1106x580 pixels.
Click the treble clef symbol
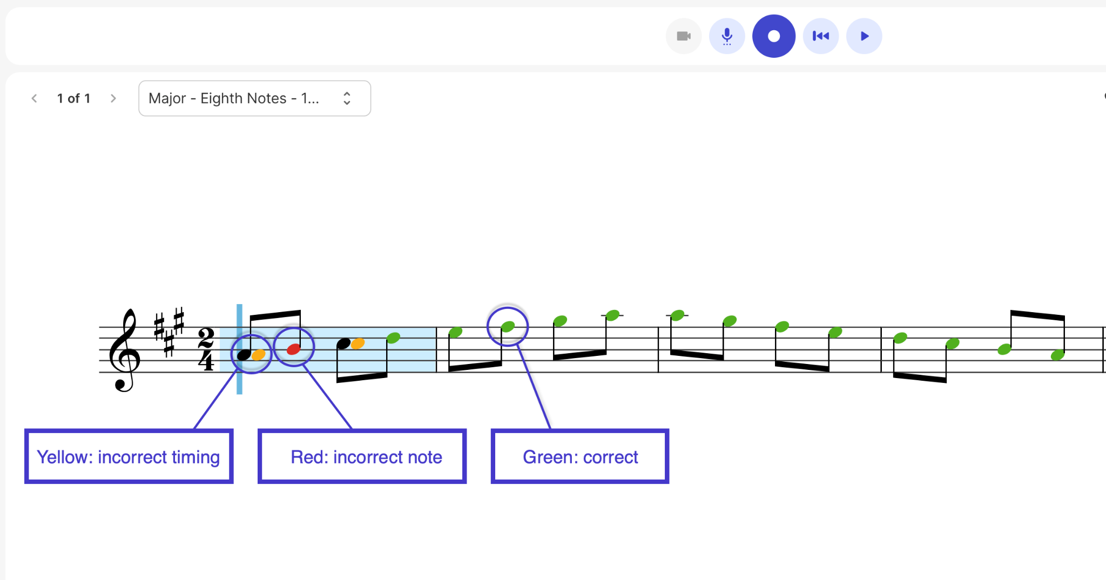[x=125, y=350]
